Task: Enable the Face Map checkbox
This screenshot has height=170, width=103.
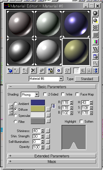Action: click(77, 94)
